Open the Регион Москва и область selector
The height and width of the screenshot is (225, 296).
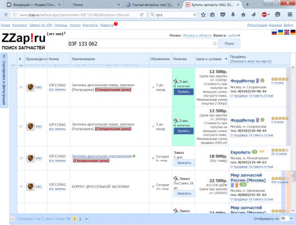(197, 36)
